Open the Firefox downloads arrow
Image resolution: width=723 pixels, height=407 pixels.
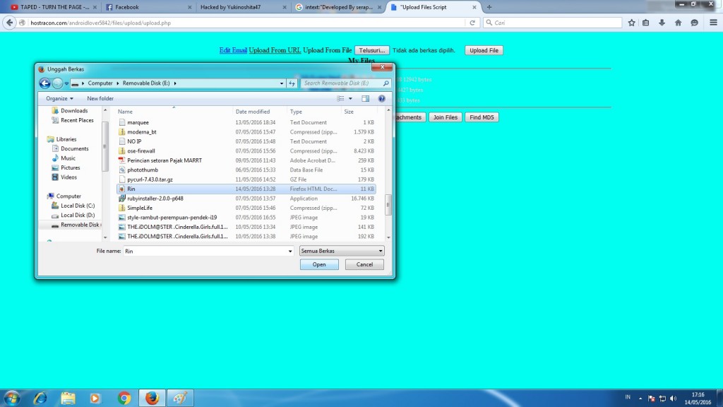click(x=662, y=23)
